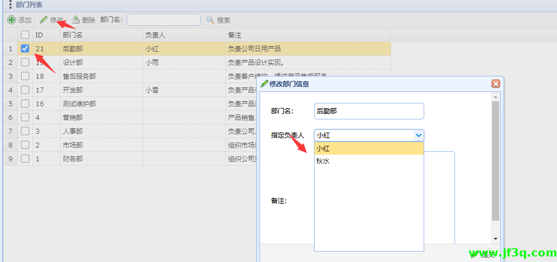The height and width of the screenshot is (262, 557).
Task: Click the 部门名 search input field
Action: click(x=164, y=20)
